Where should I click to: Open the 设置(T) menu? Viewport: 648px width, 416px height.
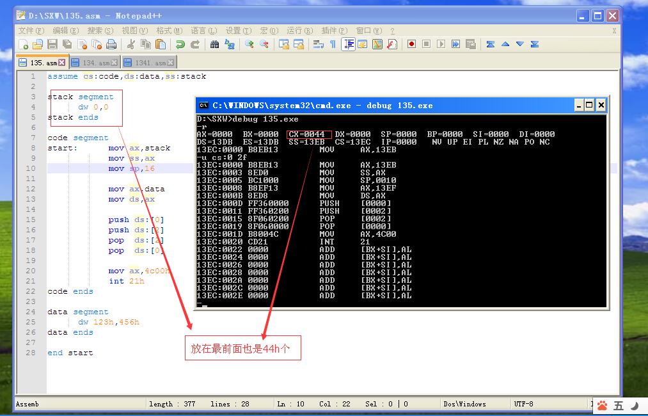[x=239, y=31]
